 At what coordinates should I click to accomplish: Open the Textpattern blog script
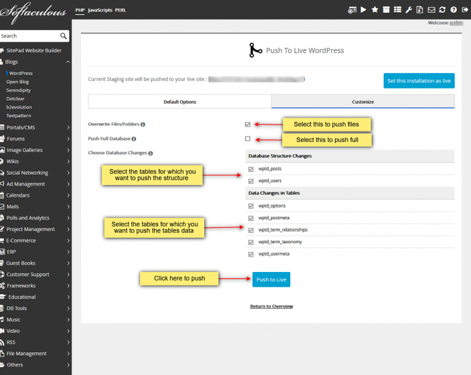(x=18, y=115)
